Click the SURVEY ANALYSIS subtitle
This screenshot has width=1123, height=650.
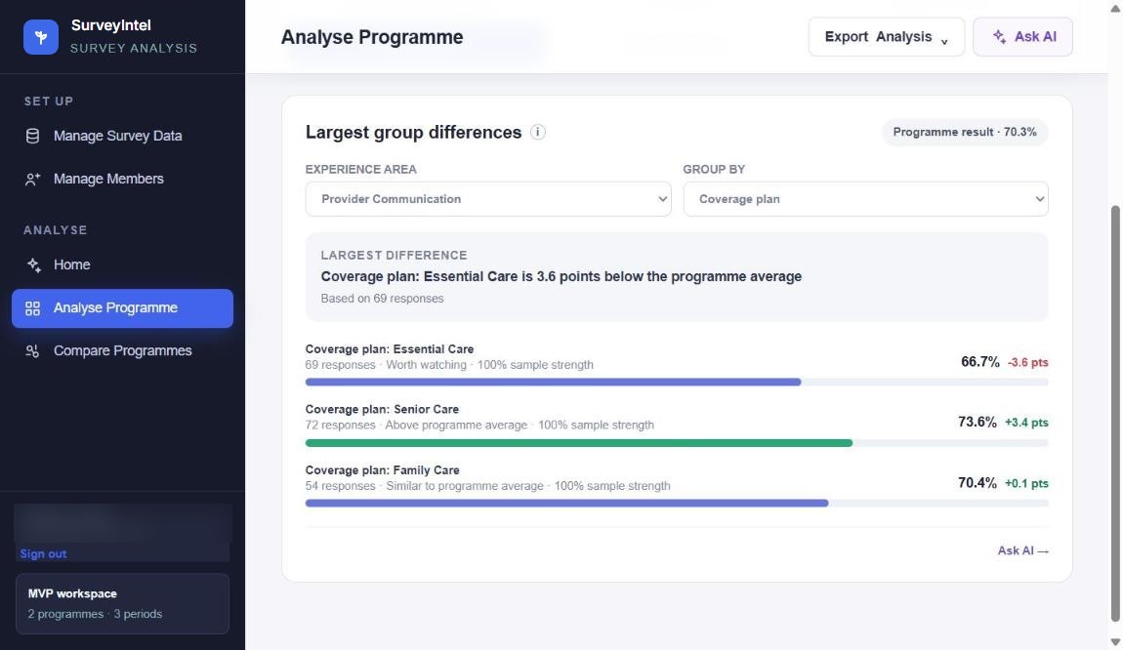[x=133, y=48]
